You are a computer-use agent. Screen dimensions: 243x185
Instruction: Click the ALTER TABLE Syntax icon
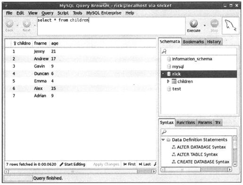coord(174,155)
